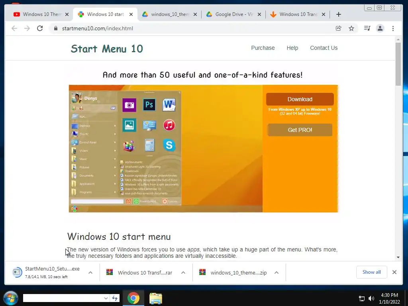Bookmark this page with the star icon

coord(351,28)
